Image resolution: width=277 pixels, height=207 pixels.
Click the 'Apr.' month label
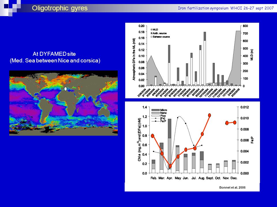click(170, 178)
